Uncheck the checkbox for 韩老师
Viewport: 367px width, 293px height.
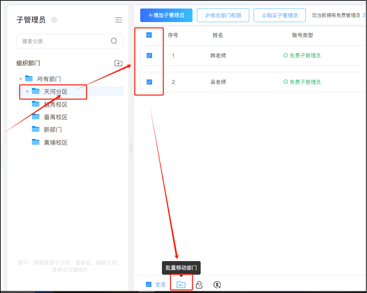click(149, 56)
